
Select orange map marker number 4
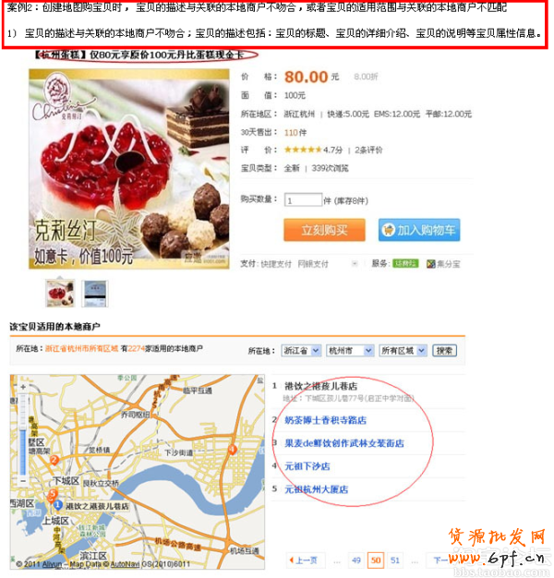[x=232, y=450]
